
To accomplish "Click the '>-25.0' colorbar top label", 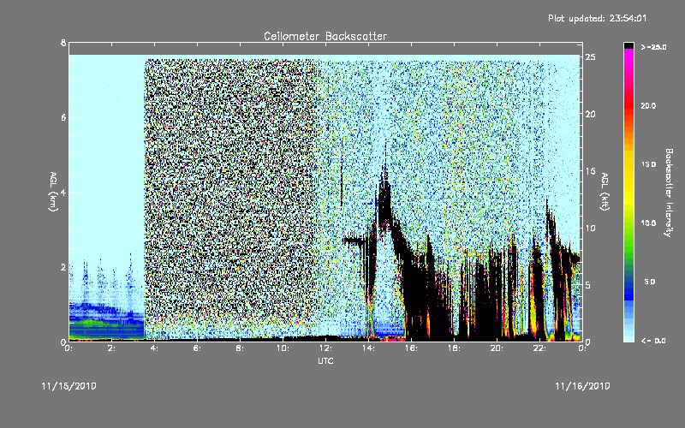I will pyautogui.click(x=653, y=47).
